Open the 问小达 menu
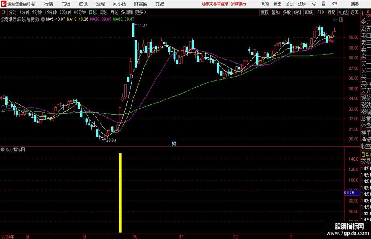This screenshot has height=239, width=371. pyautogui.click(x=119, y=4)
